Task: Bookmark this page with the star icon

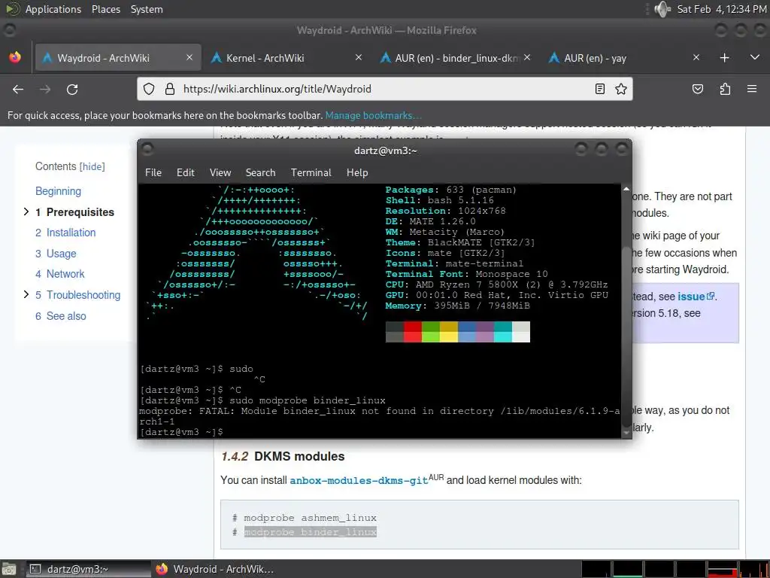Action: click(620, 89)
